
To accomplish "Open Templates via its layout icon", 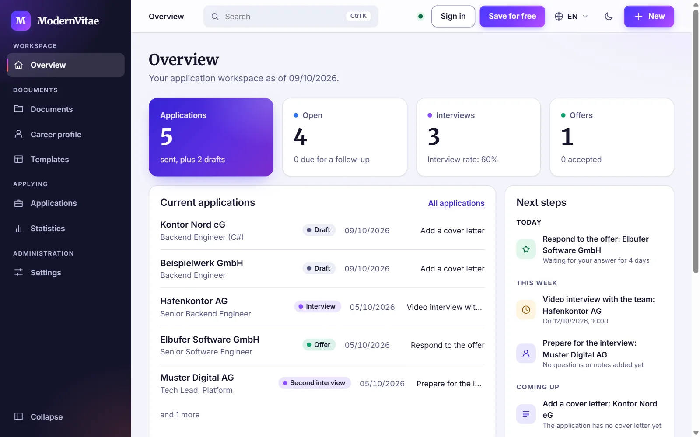I will (x=18, y=159).
